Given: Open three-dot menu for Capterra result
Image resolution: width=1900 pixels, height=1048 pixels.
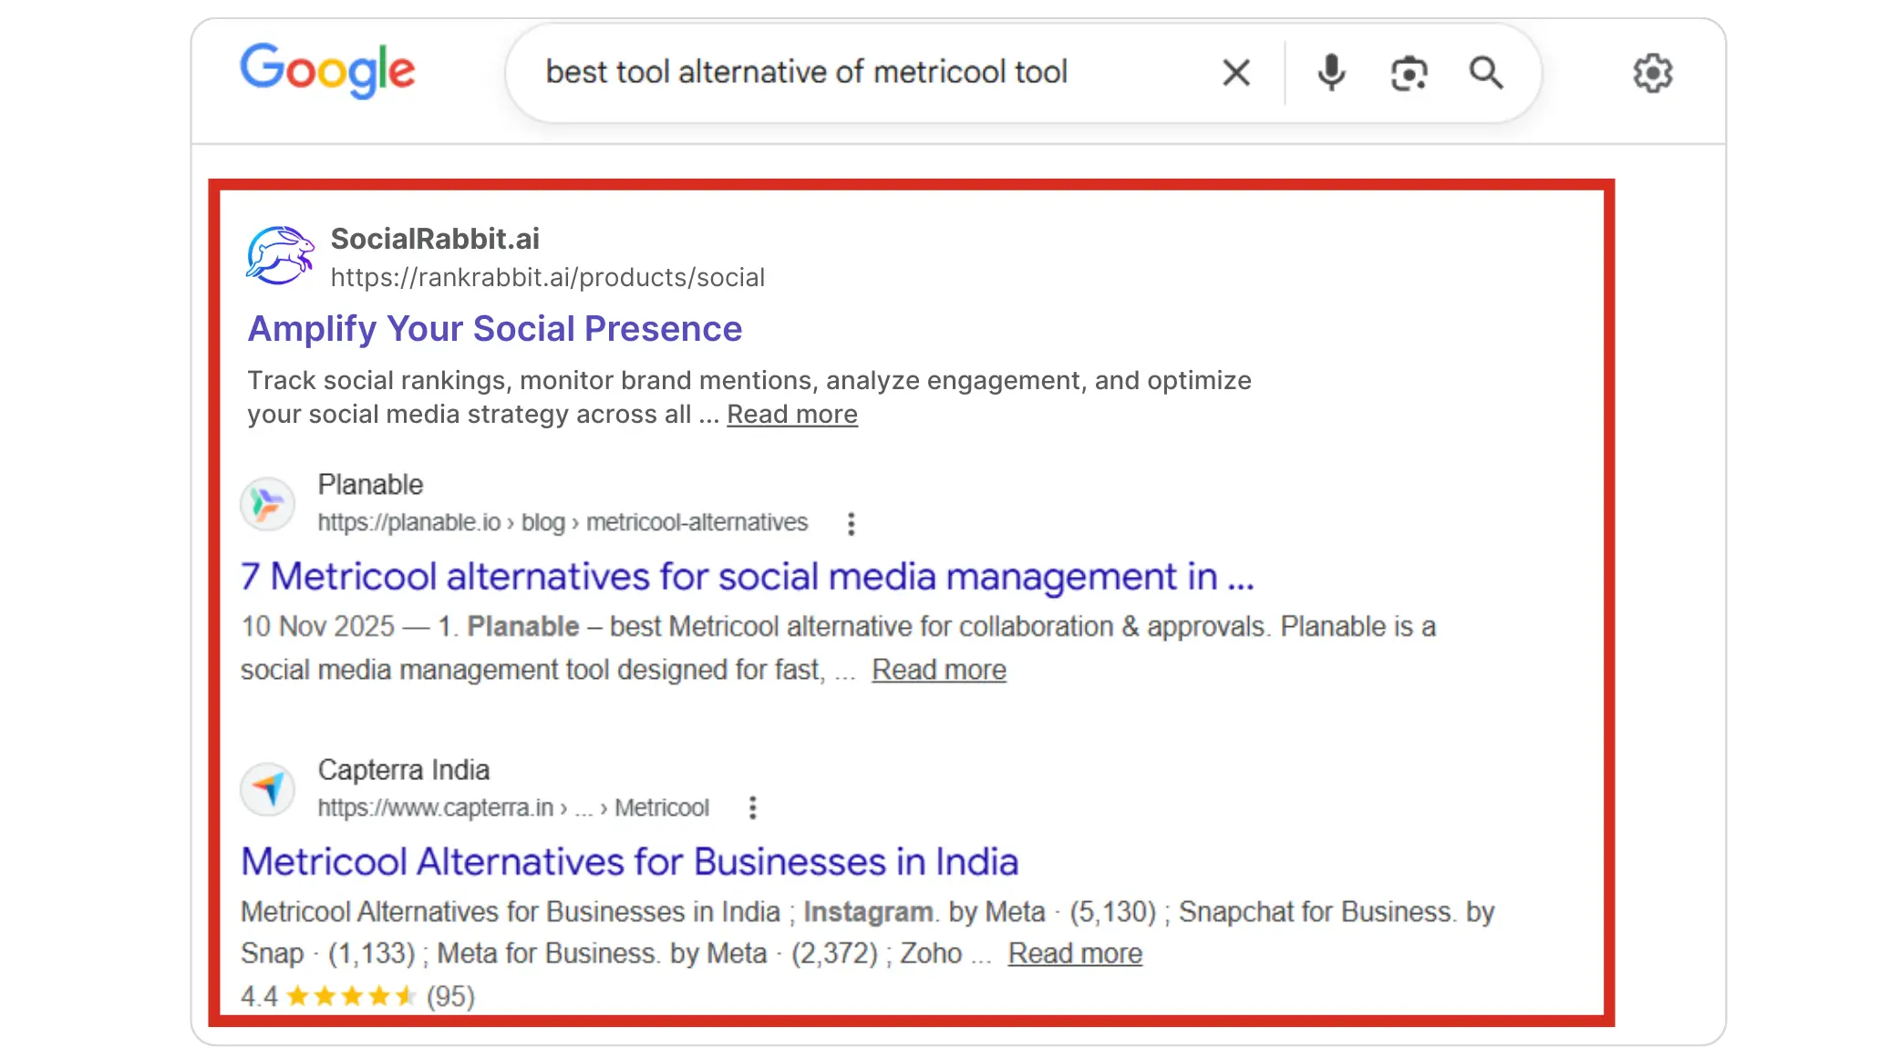Looking at the screenshot, I should [x=752, y=807].
